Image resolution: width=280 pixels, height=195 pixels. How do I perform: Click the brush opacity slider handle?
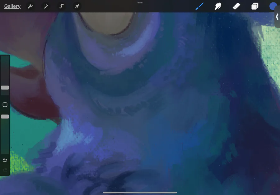(5, 117)
